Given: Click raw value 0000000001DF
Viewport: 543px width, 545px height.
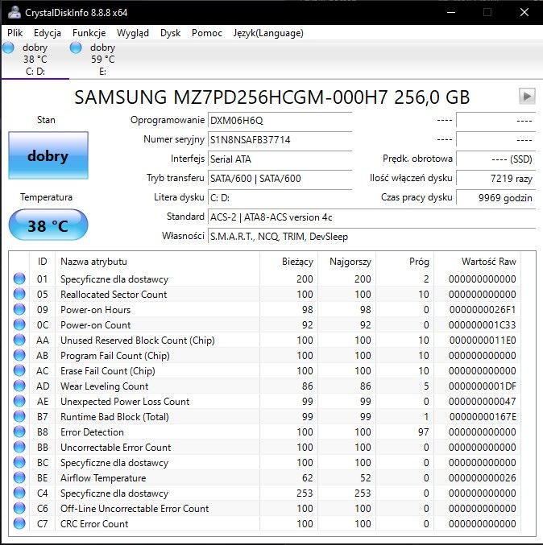Looking at the screenshot, I should (x=483, y=386).
